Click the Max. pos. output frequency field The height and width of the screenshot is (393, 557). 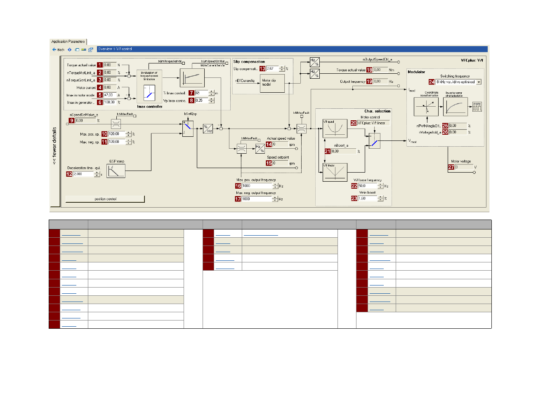tap(257, 186)
